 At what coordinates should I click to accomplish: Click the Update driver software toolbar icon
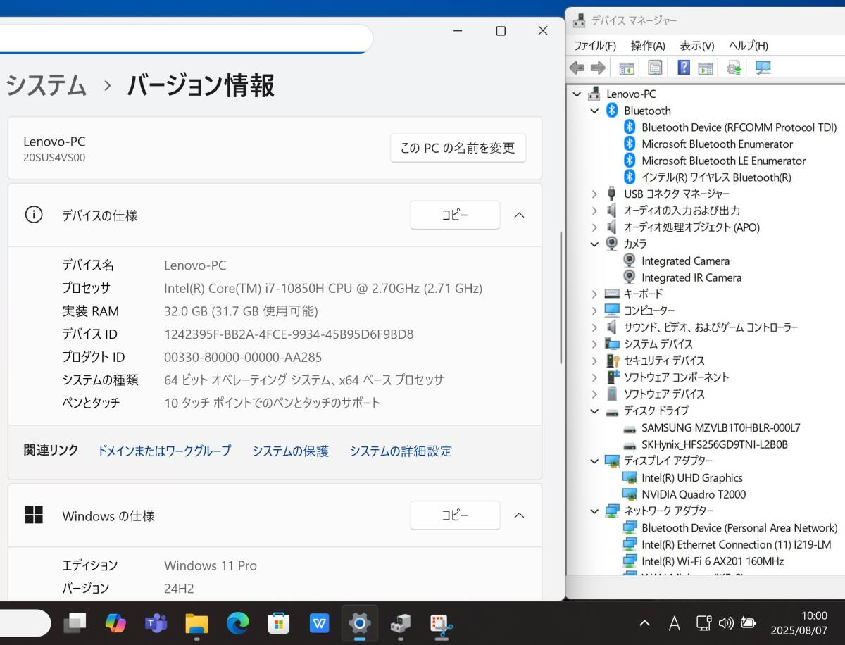pos(734,68)
